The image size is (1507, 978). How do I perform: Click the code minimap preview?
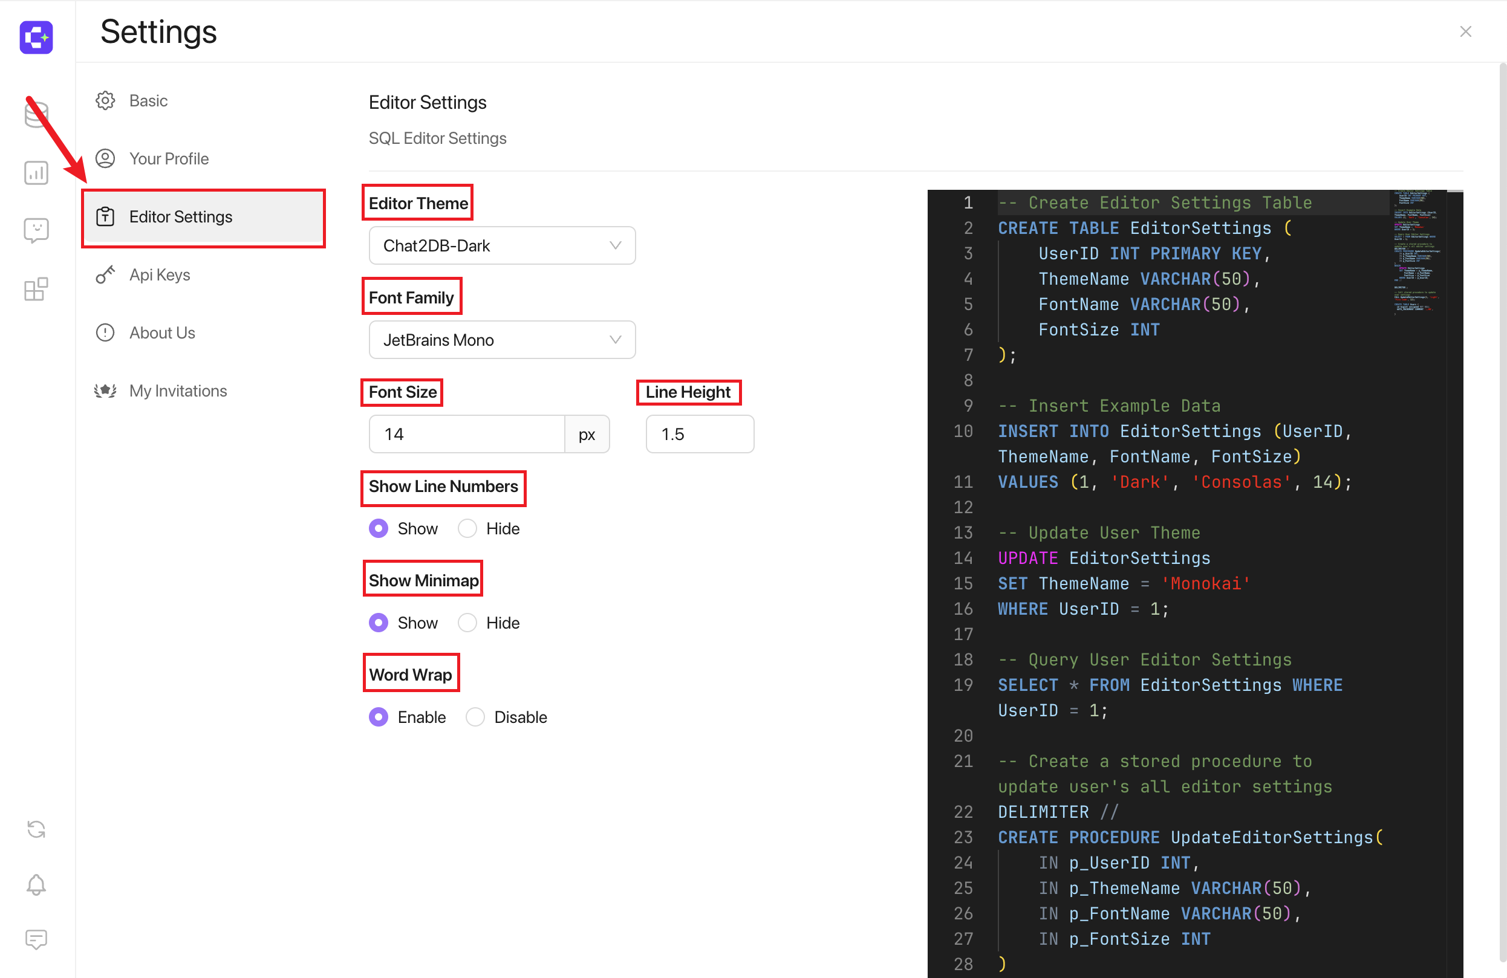click(1417, 253)
